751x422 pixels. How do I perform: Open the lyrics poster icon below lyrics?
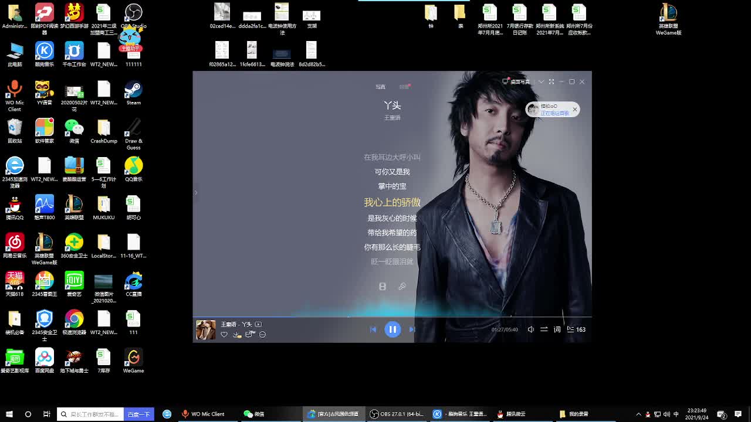[x=383, y=287]
